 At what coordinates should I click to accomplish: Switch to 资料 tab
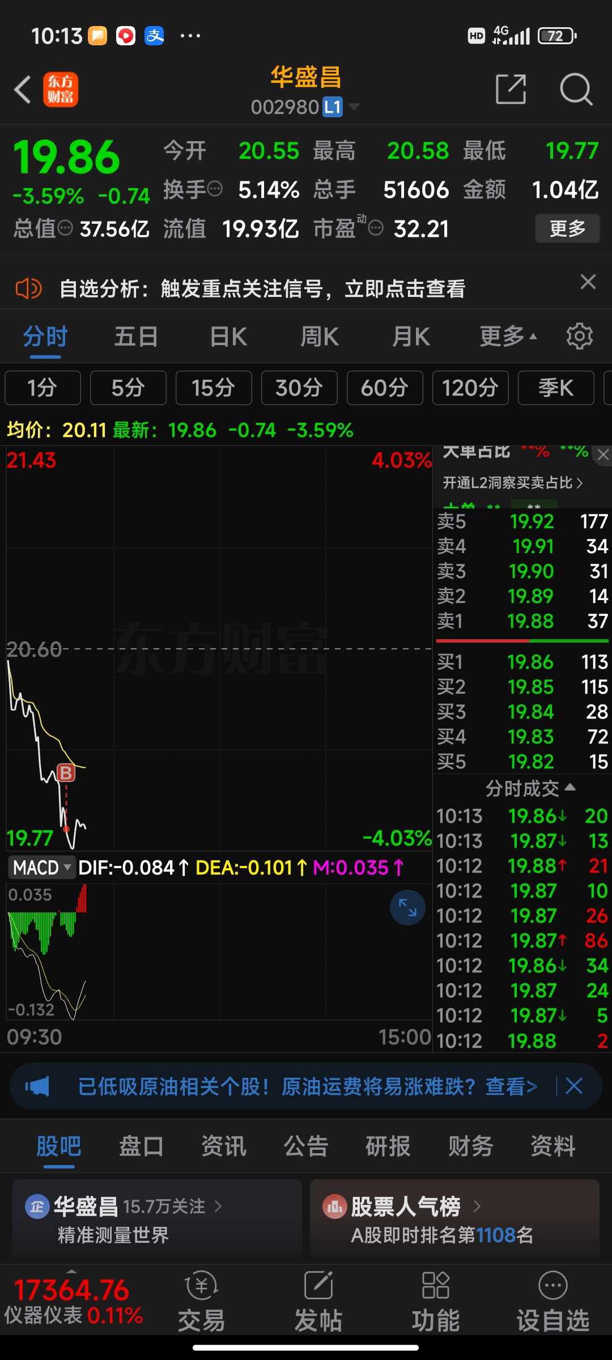[553, 1146]
